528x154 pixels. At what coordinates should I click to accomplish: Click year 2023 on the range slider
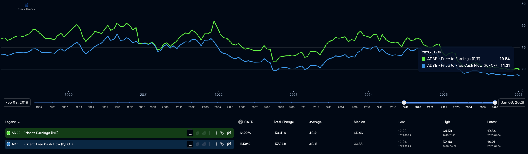click(x=456, y=107)
